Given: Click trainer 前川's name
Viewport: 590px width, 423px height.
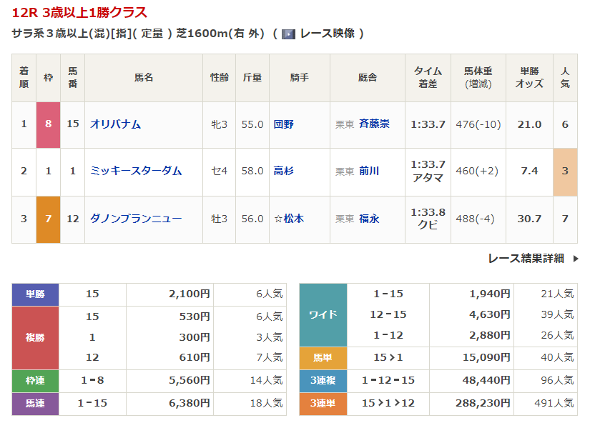Looking at the screenshot, I should click(x=369, y=171).
